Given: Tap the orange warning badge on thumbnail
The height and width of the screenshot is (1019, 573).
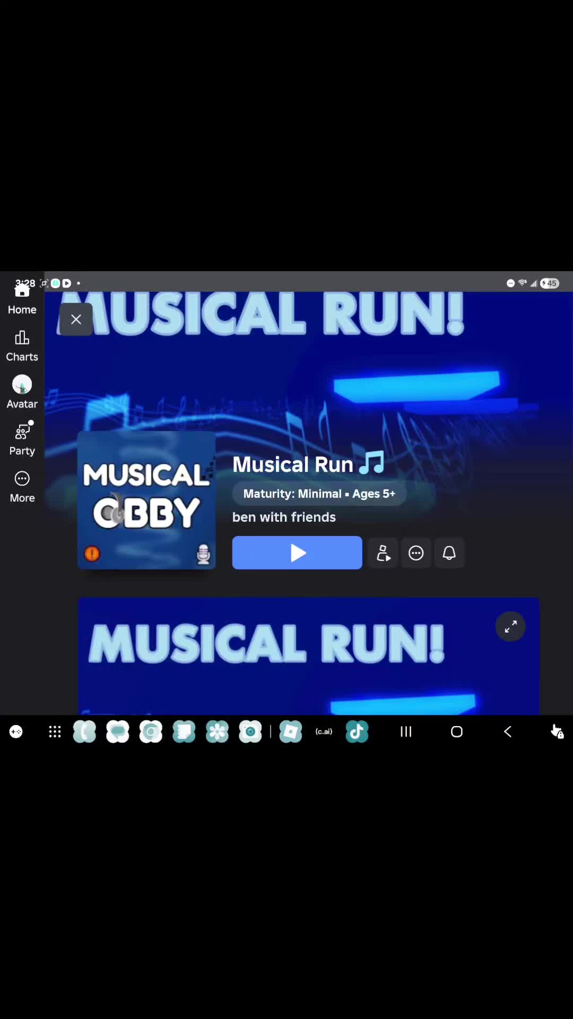Looking at the screenshot, I should (92, 554).
